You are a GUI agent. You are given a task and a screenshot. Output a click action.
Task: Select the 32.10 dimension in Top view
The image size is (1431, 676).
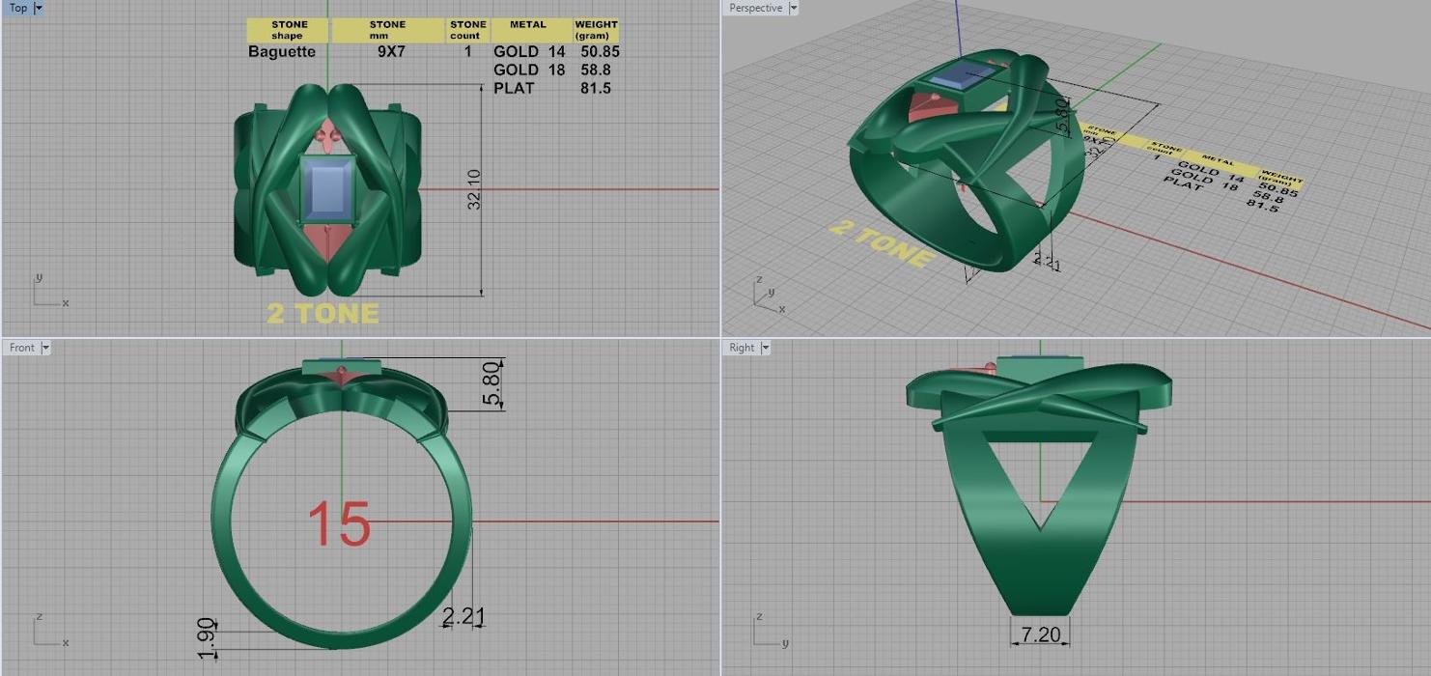(474, 189)
